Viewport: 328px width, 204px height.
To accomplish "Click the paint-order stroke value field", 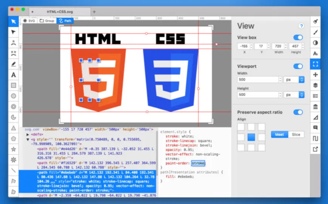I will (x=198, y=163).
